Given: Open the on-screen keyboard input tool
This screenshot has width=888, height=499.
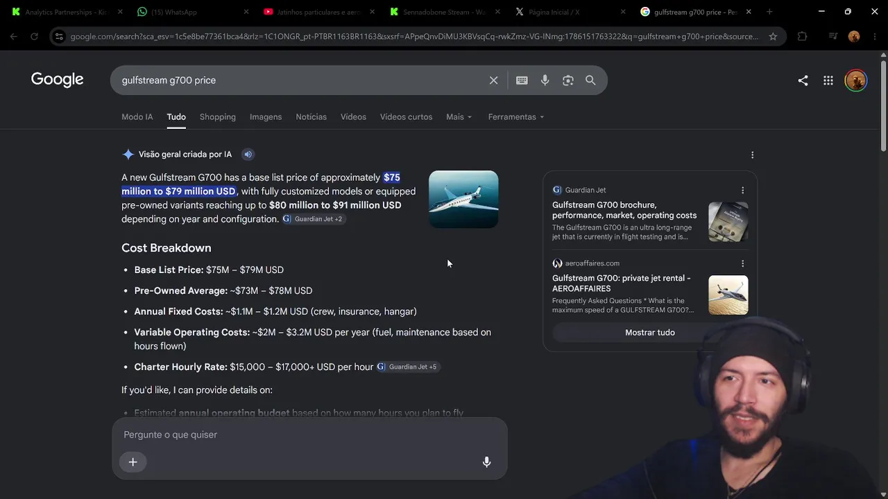Looking at the screenshot, I should pyautogui.click(x=522, y=80).
